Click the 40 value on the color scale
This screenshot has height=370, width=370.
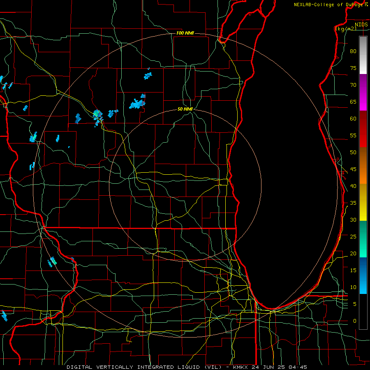click(x=353, y=186)
